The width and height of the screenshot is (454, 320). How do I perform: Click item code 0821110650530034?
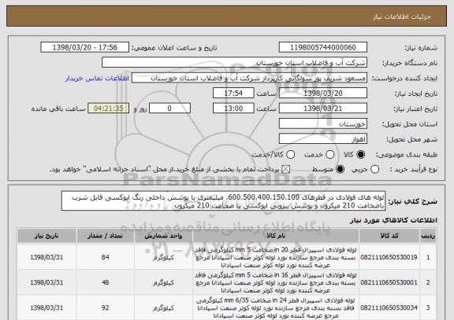click(x=389, y=308)
